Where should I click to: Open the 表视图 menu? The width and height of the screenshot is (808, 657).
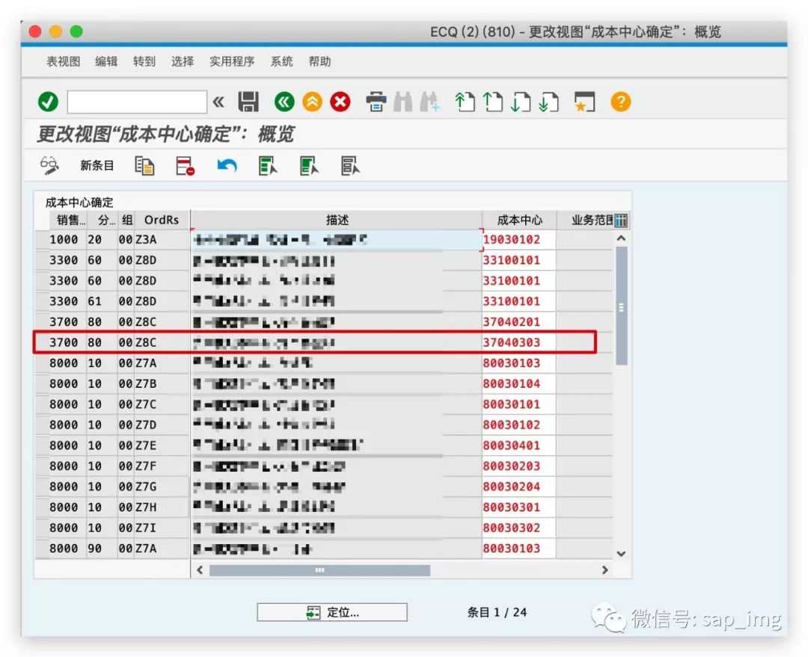click(x=64, y=62)
